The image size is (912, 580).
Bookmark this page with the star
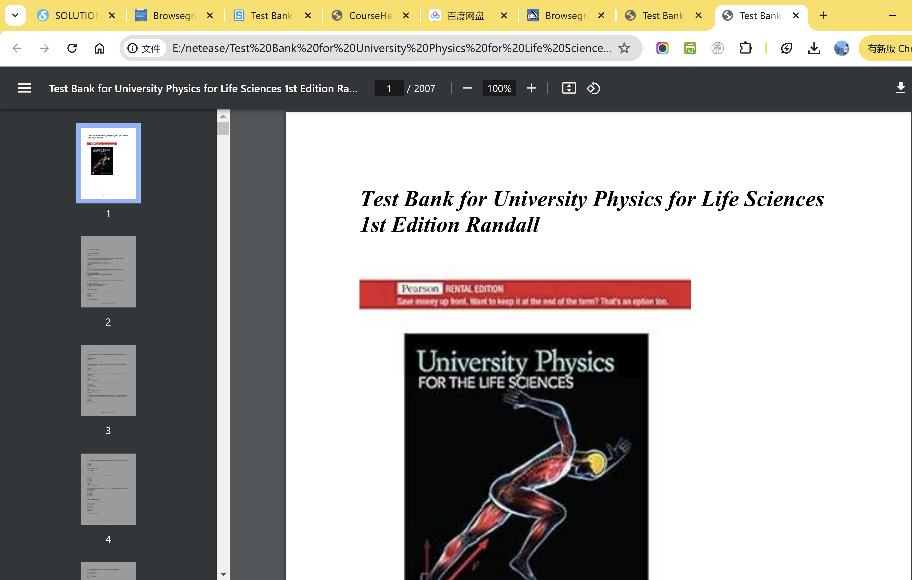[x=624, y=48]
